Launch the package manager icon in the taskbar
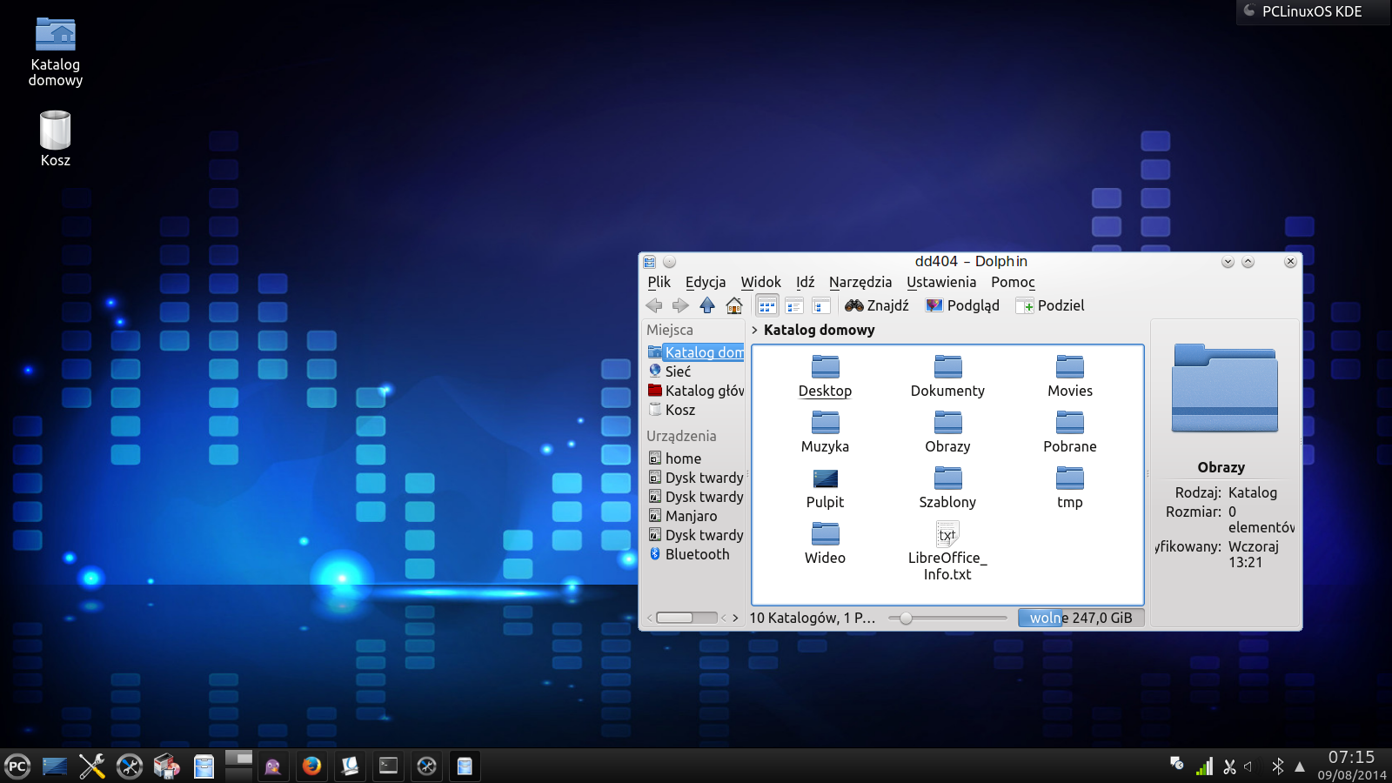 (166, 766)
